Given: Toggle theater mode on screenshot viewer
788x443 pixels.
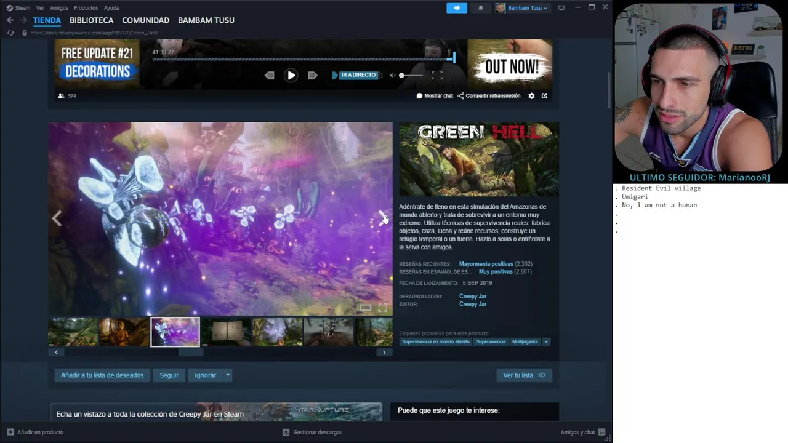Looking at the screenshot, I should pos(366,308).
